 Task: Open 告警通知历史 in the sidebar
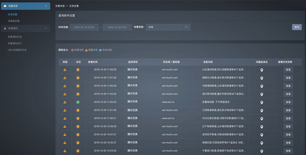[x=15, y=37]
